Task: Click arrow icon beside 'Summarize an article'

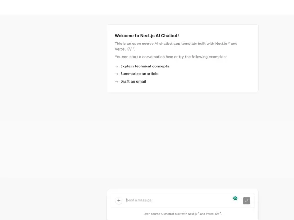Action: [117, 74]
